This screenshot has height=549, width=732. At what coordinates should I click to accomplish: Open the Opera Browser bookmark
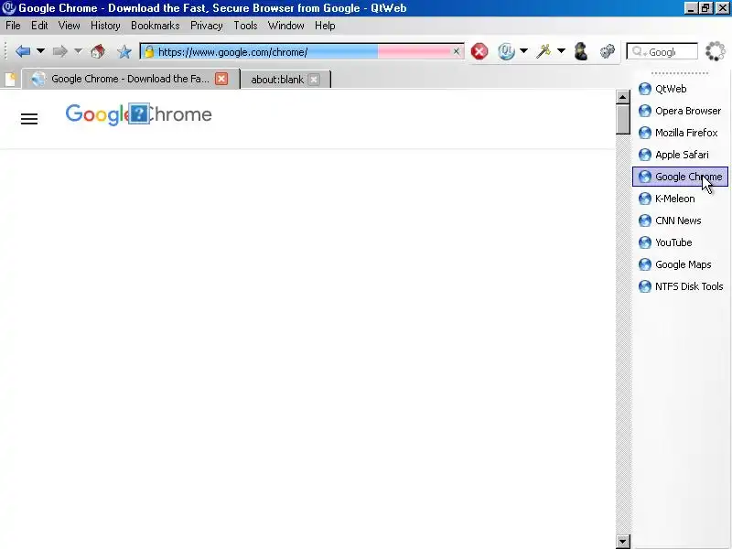pyautogui.click(x=680, y=111)
